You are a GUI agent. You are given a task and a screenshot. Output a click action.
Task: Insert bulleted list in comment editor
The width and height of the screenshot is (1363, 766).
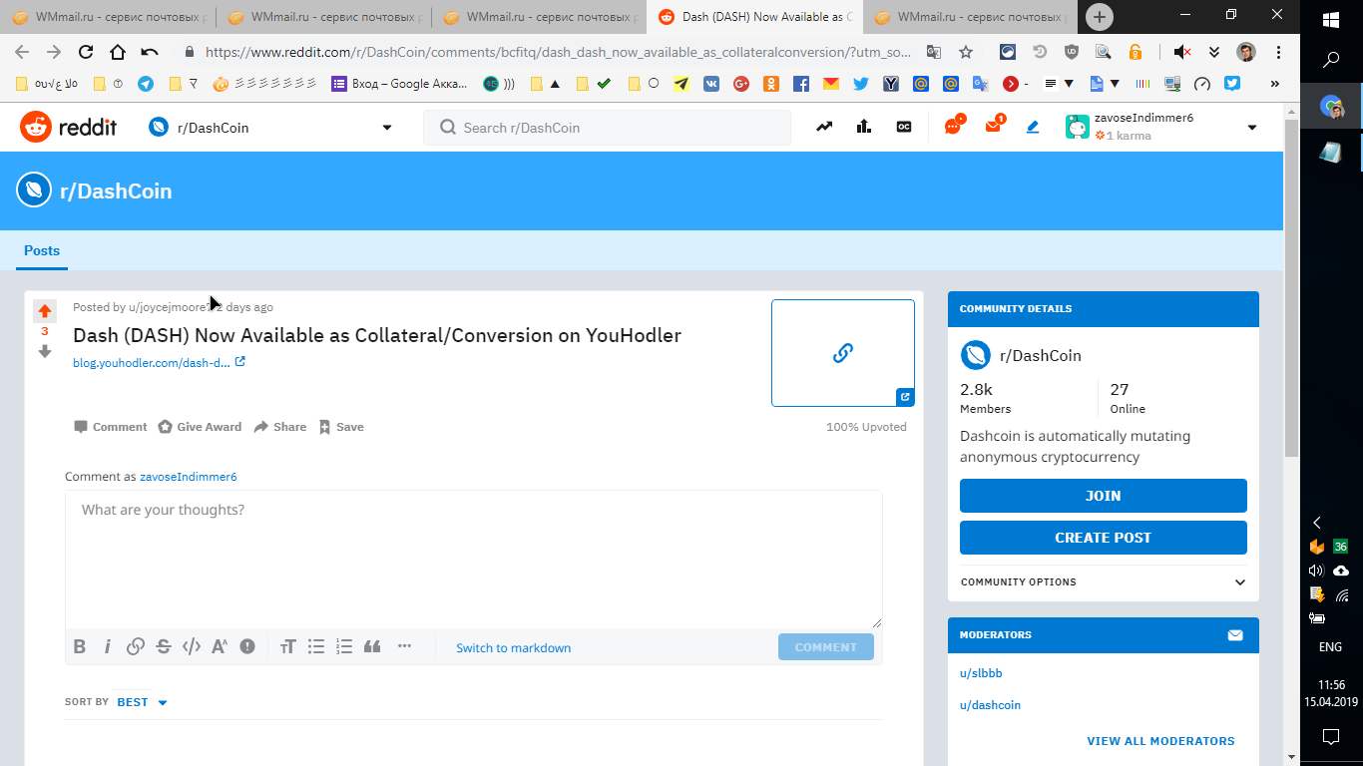coord(316,646)
